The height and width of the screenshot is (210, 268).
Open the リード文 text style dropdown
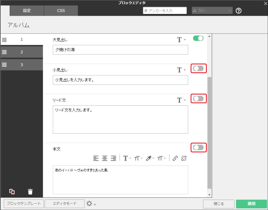181,100
